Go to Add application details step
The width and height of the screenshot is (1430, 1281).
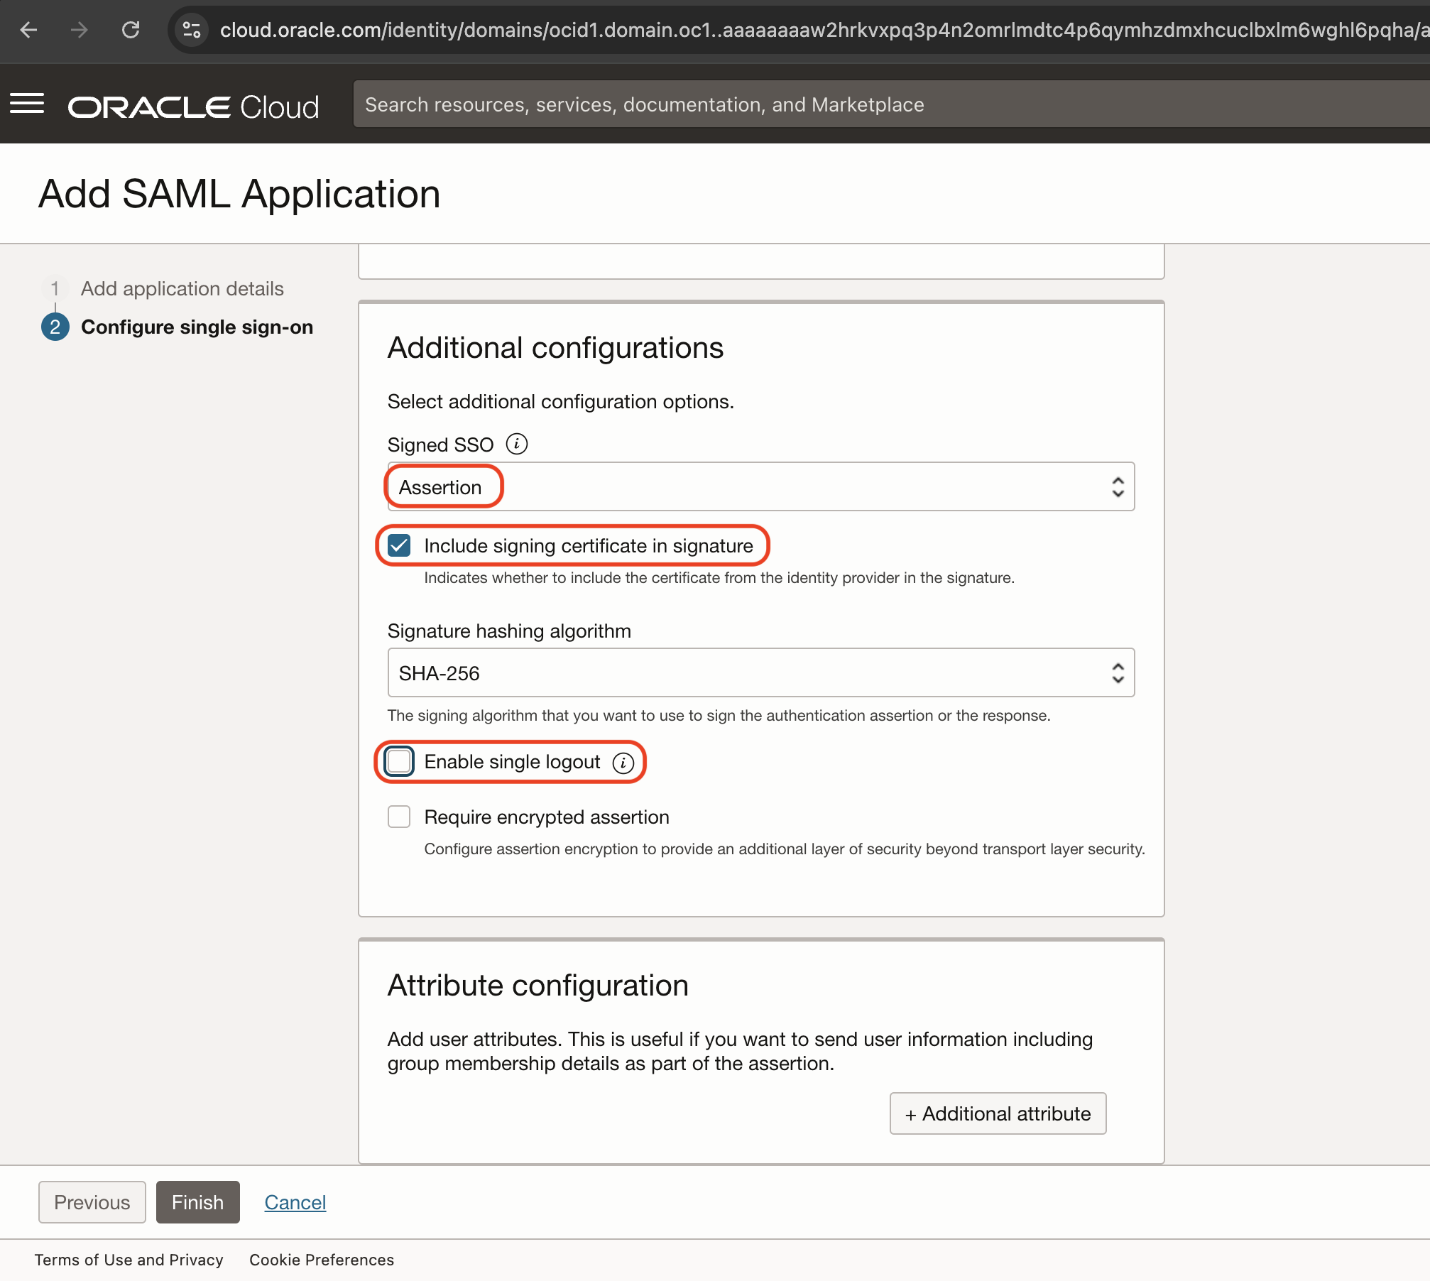[182, 289]
